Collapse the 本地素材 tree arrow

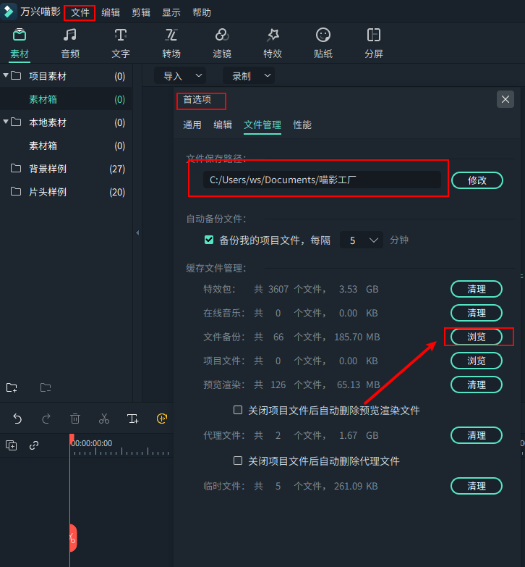click(x=6, y=122)
